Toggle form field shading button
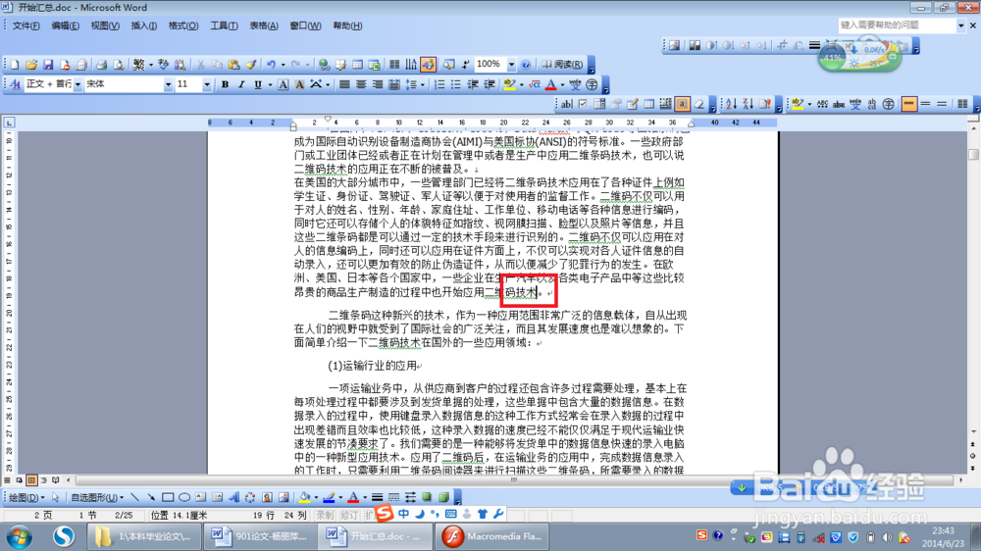The height and width of the screenshot is (551, 981). coord(682,105)
